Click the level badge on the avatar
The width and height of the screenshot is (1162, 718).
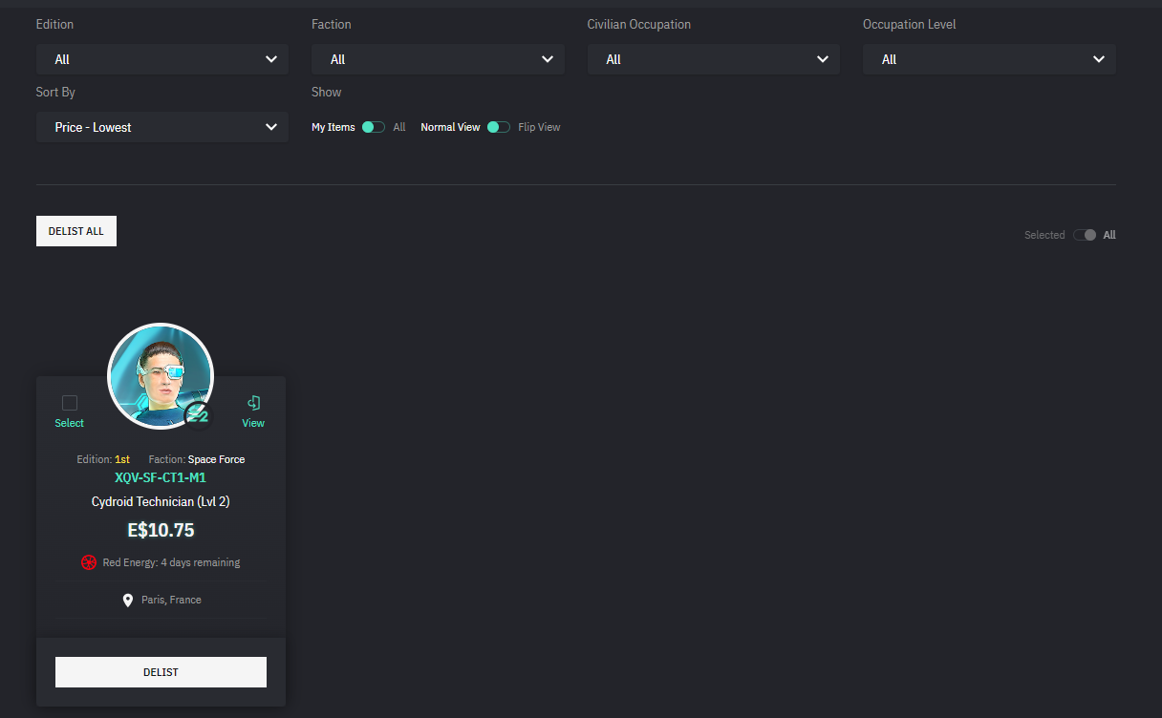[198, 415]
